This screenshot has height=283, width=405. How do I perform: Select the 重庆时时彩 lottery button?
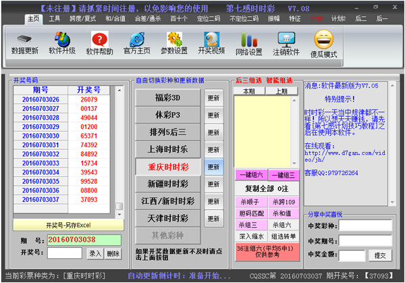pyautogui.click(x=168, y=167)
